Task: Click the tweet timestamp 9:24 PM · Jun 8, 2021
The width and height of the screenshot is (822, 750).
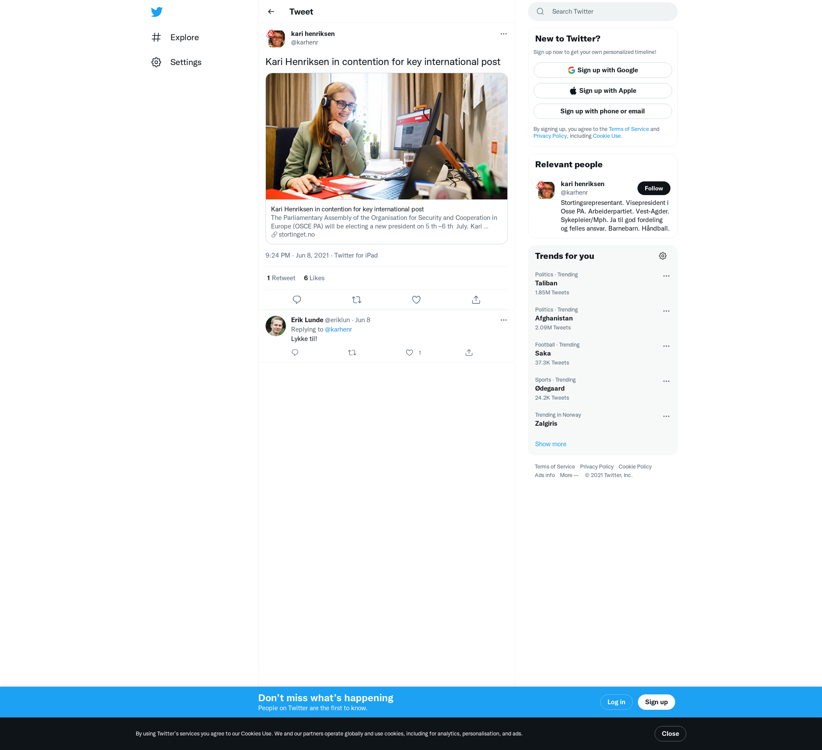Action: pos(297,255)
